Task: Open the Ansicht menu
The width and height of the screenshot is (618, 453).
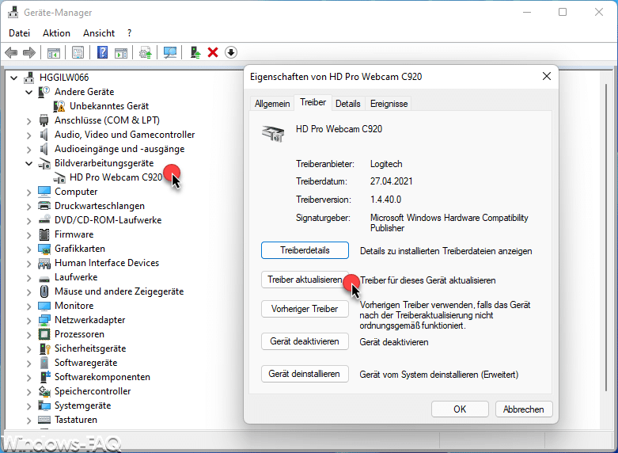Action: point(99,33)
